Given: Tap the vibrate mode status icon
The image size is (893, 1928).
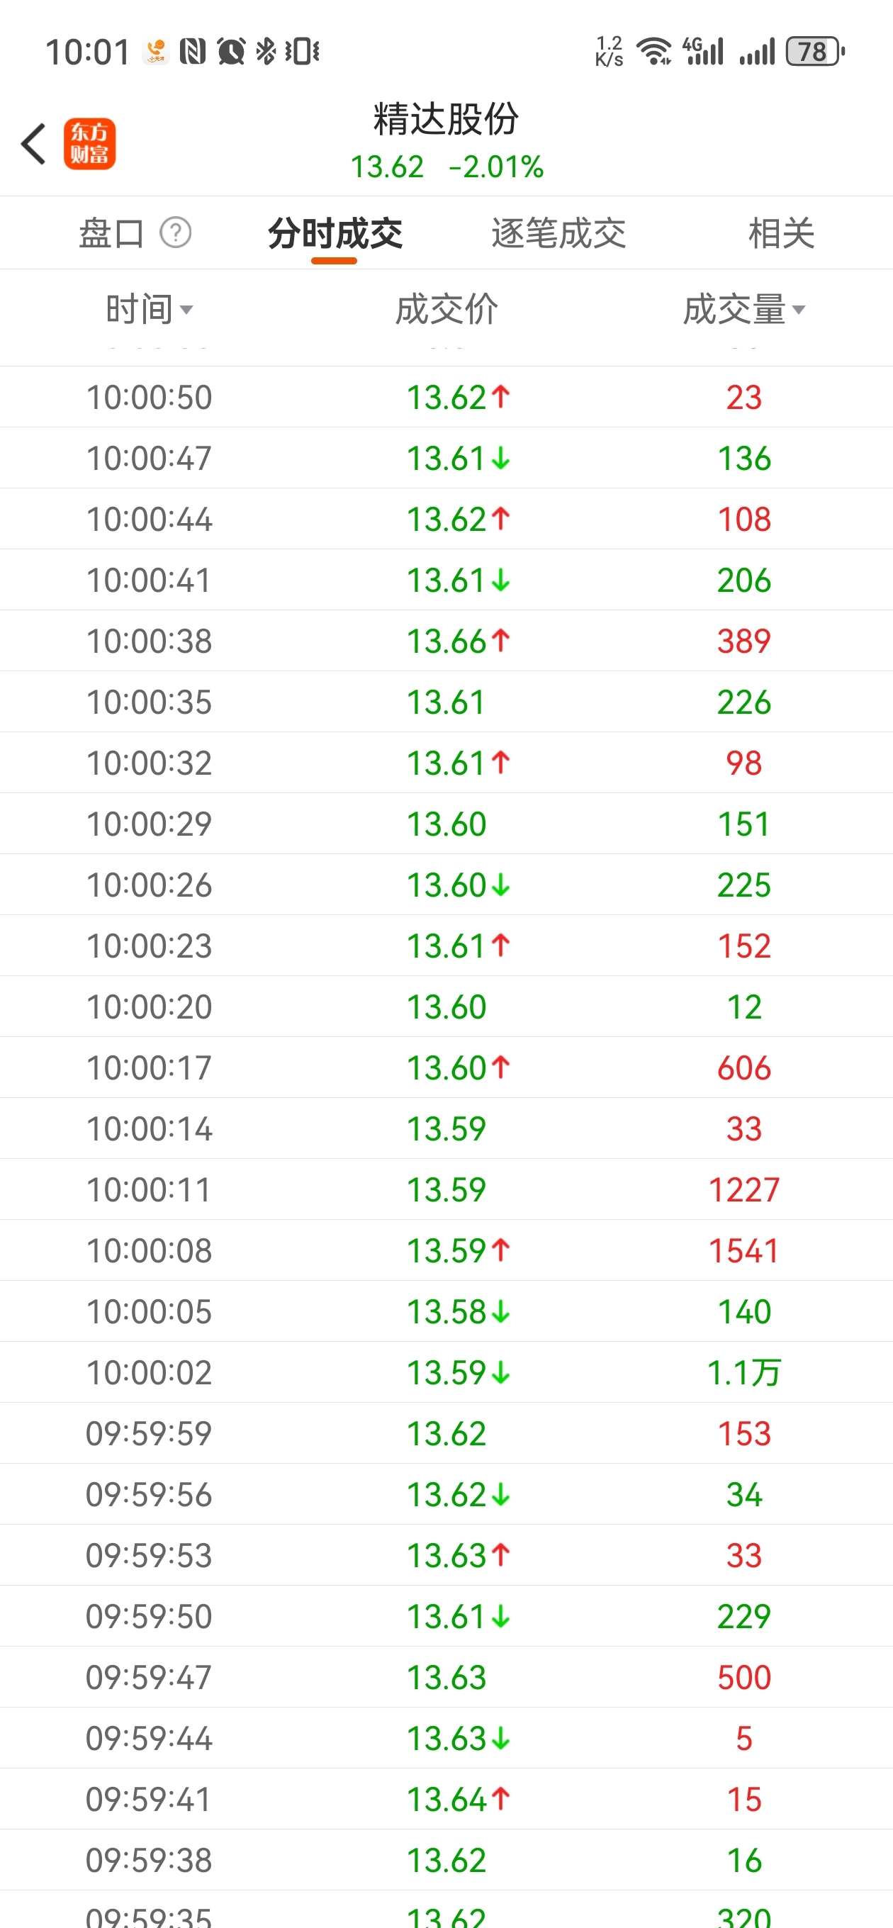Looking at the screenshot, I should click(x=303, y=52).
